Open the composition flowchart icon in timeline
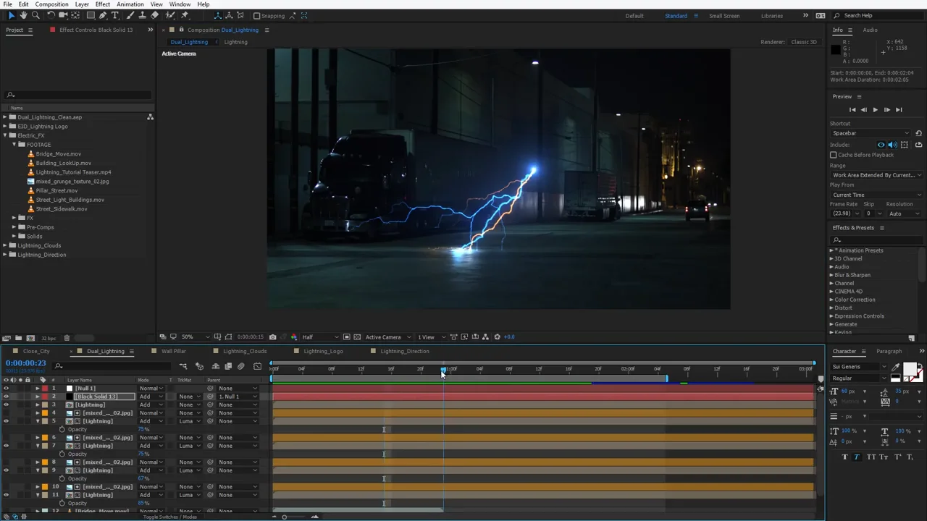Image resolution: width=927 pixels, height=521 pixels. [x=183, y=366]
